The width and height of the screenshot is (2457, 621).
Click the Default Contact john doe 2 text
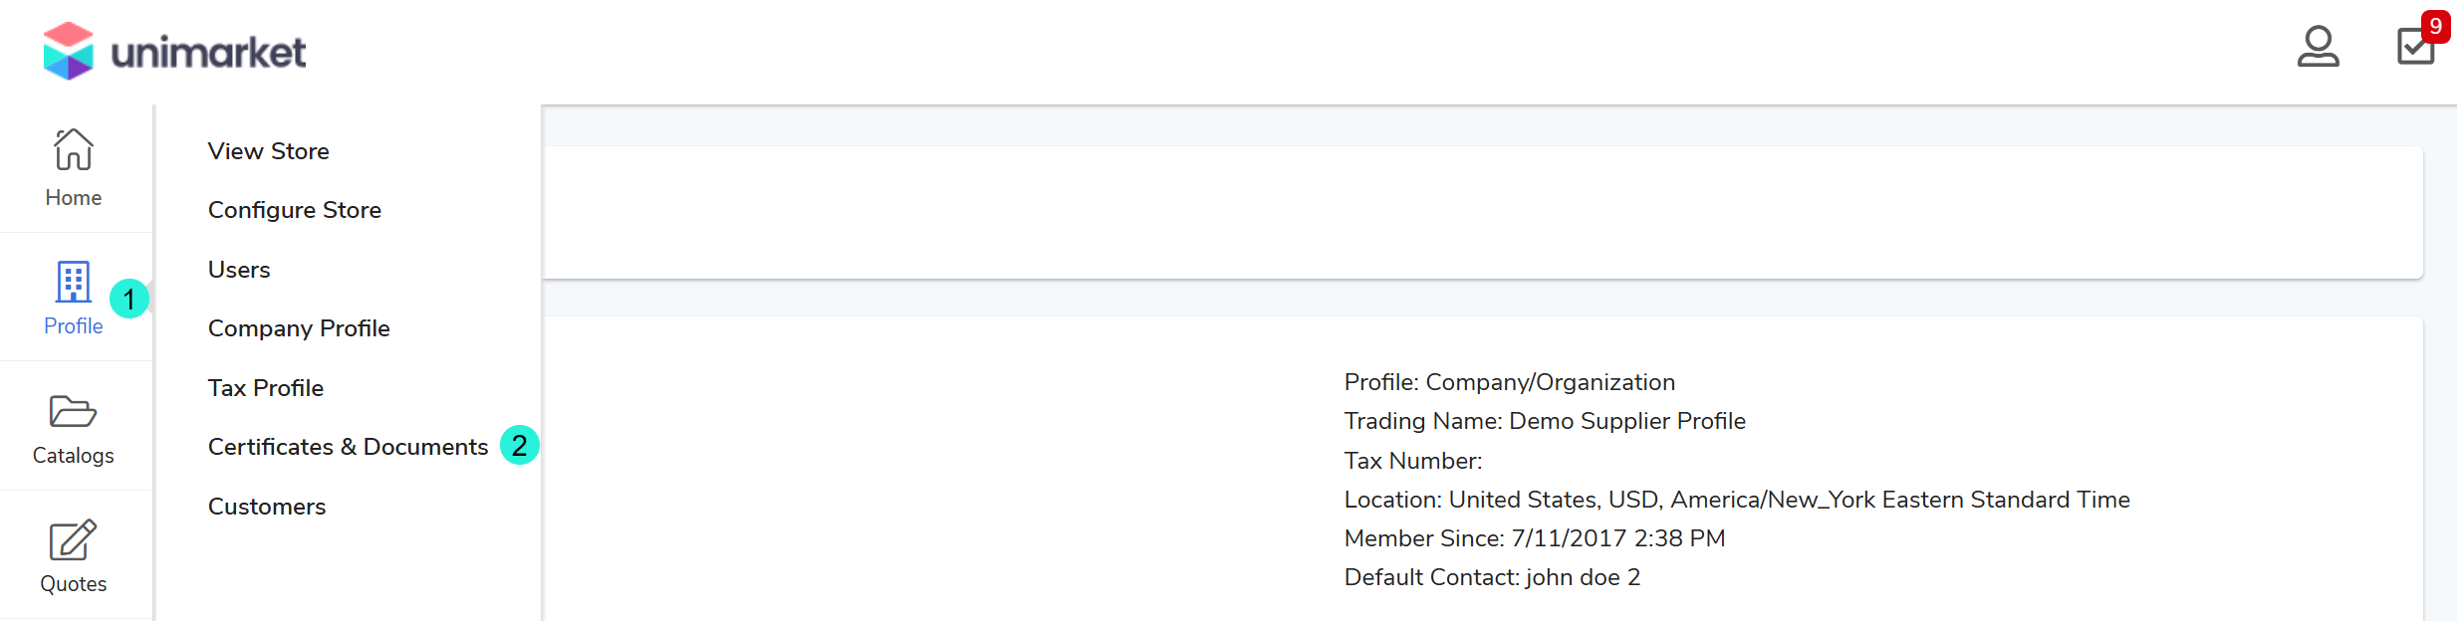point(1492,577)
